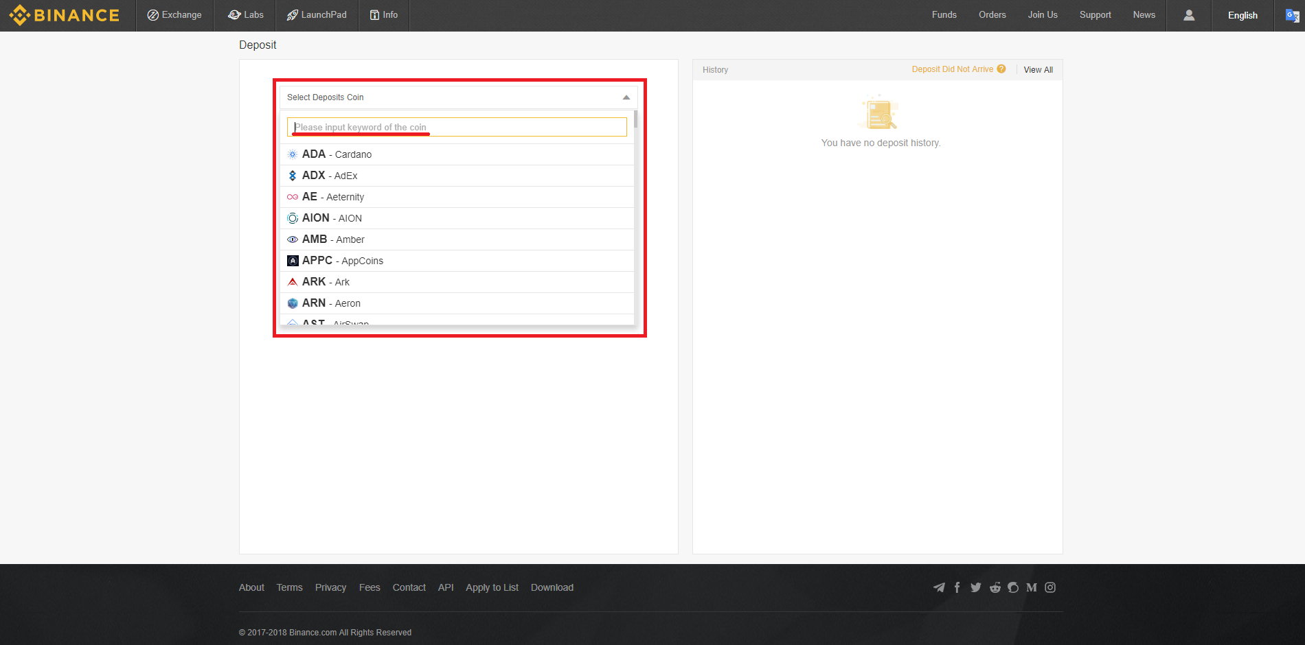Viewport: 1305px width, 645px height.
Task: Open the Terms footer link
Action: coord(289,587)
